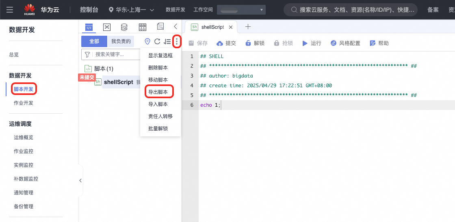455x222 pixels.
Task: Select the shellScript editor tab
Action: [212, 27]
